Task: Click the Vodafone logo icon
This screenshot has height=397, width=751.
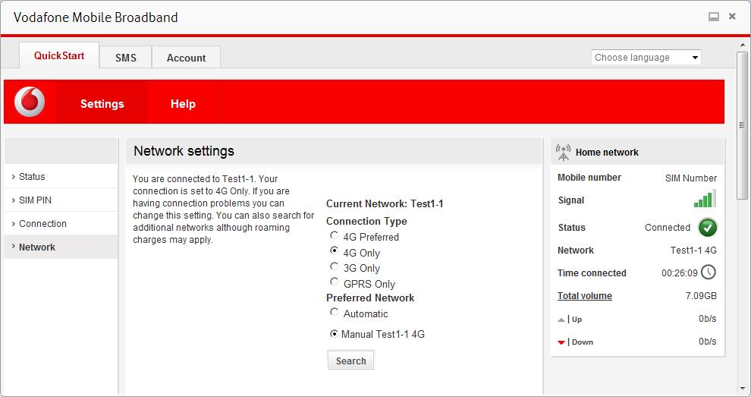Action: 30,102
